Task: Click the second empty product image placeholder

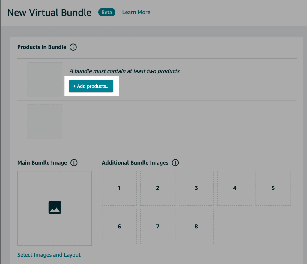Action: coord(45,122)
